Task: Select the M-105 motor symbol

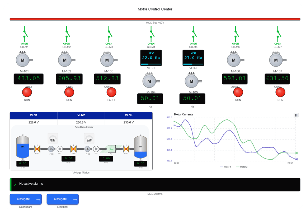Action: 193,80
